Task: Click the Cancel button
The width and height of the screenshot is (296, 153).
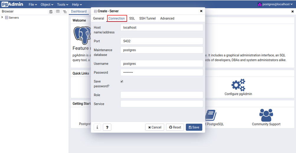Action: 154,127
